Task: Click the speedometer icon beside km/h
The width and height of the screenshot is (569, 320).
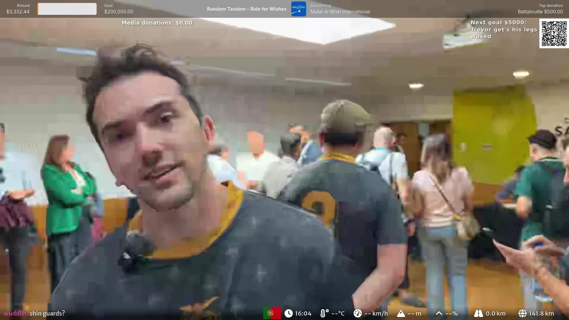Action: point(357,313)
